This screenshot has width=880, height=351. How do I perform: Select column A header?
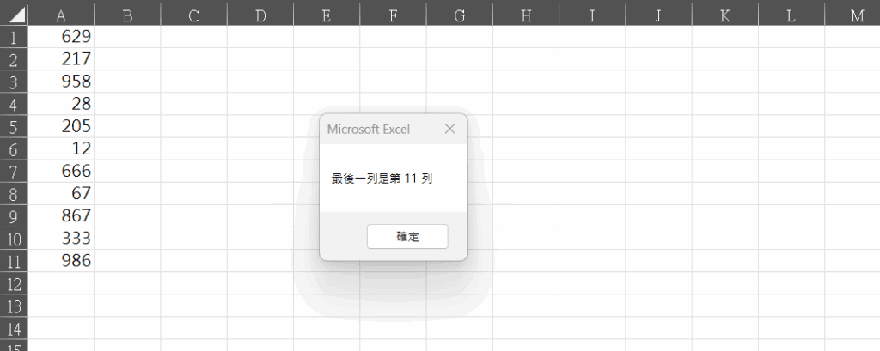click(61, 15)
